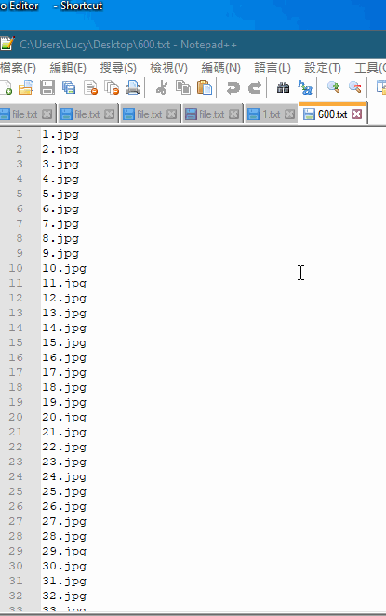
Task: Close the 600.txt tab
Action: tap(356, 114)
